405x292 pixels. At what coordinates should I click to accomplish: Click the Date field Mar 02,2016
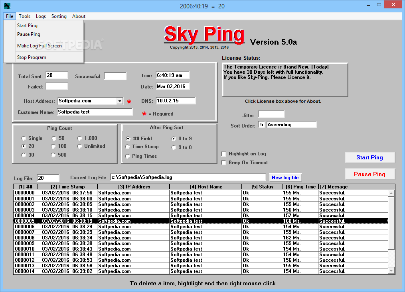[x=172, y=86]
